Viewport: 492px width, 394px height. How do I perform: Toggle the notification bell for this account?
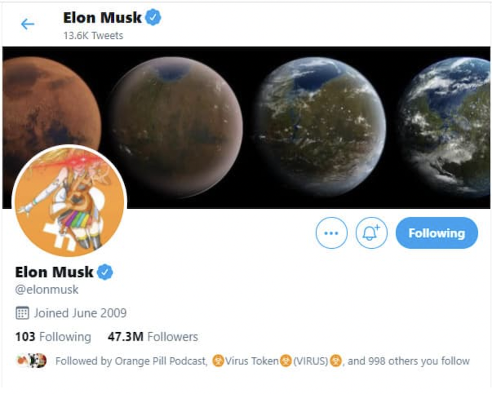[x=372, y=233]
